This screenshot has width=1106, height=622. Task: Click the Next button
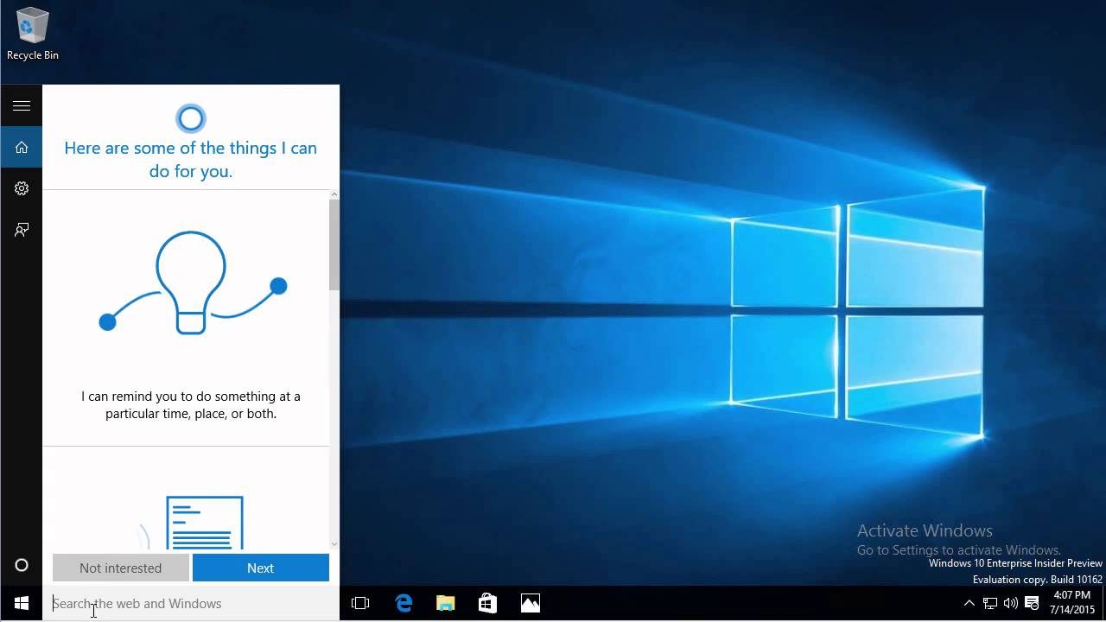tap(260, 568)
